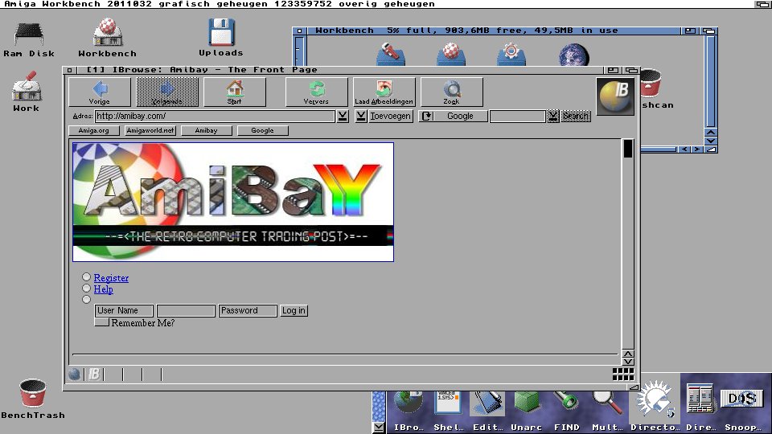Click the globe icon in IBrowse status bar
The image size is (772, 434).
tap(74, 375)
